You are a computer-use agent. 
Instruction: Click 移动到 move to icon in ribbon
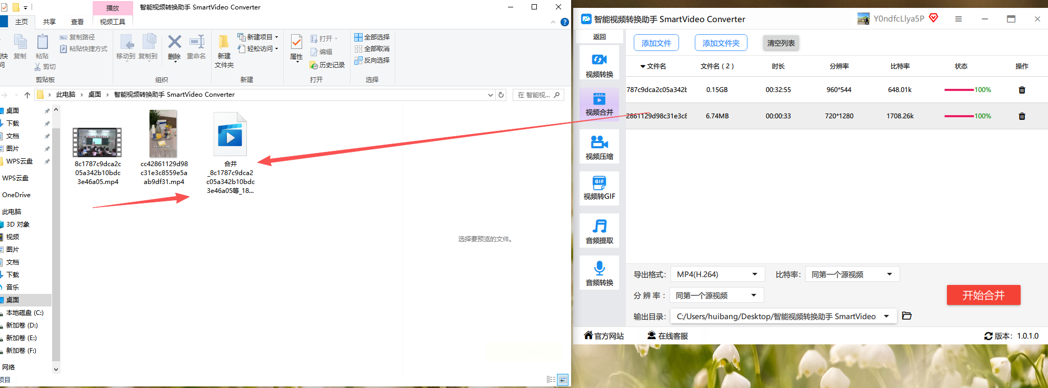[x=126, y=47]
